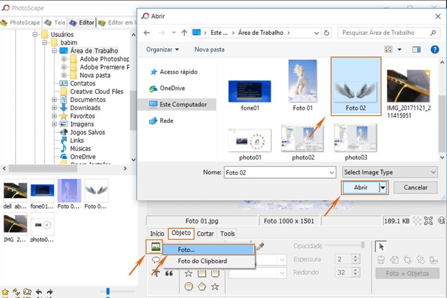
Task: Open the Select Image Type dropdown
Action: pos(390,172)
